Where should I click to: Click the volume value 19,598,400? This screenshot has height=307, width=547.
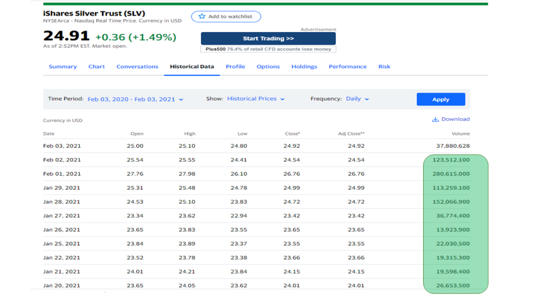click(x=453, y=271)
